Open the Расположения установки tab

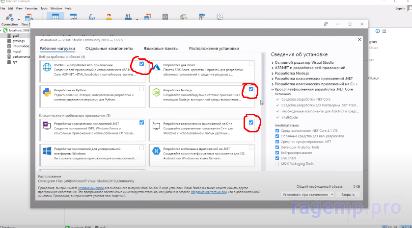coord(214,49)
